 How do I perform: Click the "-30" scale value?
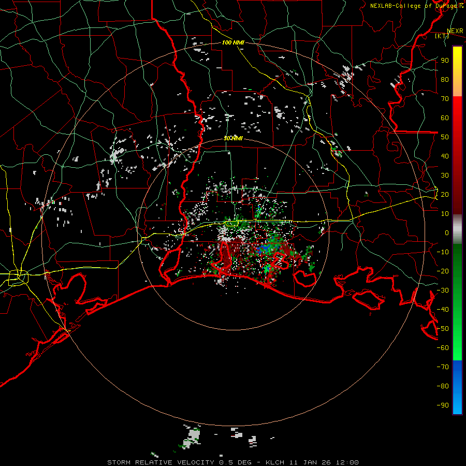443,290
